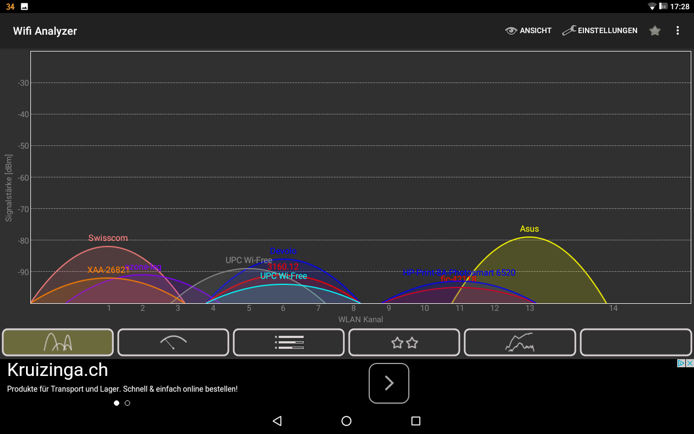The image size is (694, 434).
Task: Select the channel graph view button
Action: coord(58,342)
